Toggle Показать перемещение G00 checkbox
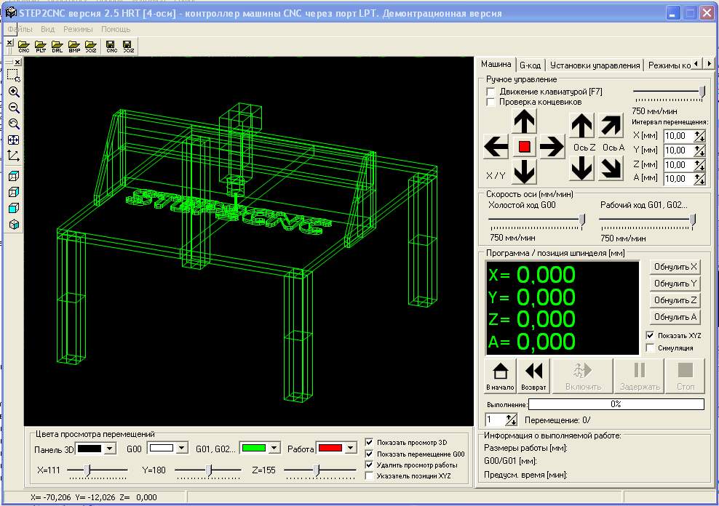This screenshot has width=719, height=506. click(x=370, y=454)
